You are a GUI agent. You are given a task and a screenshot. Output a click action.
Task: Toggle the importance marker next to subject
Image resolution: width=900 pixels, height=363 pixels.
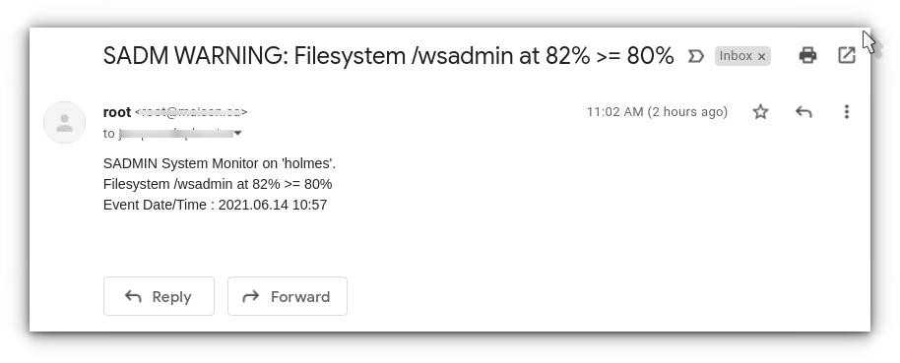click(695, 56)
